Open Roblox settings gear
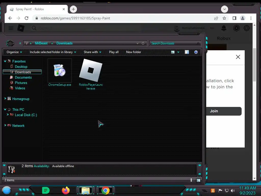The height and width of the screenshot is (196, 261). (247, 28)
